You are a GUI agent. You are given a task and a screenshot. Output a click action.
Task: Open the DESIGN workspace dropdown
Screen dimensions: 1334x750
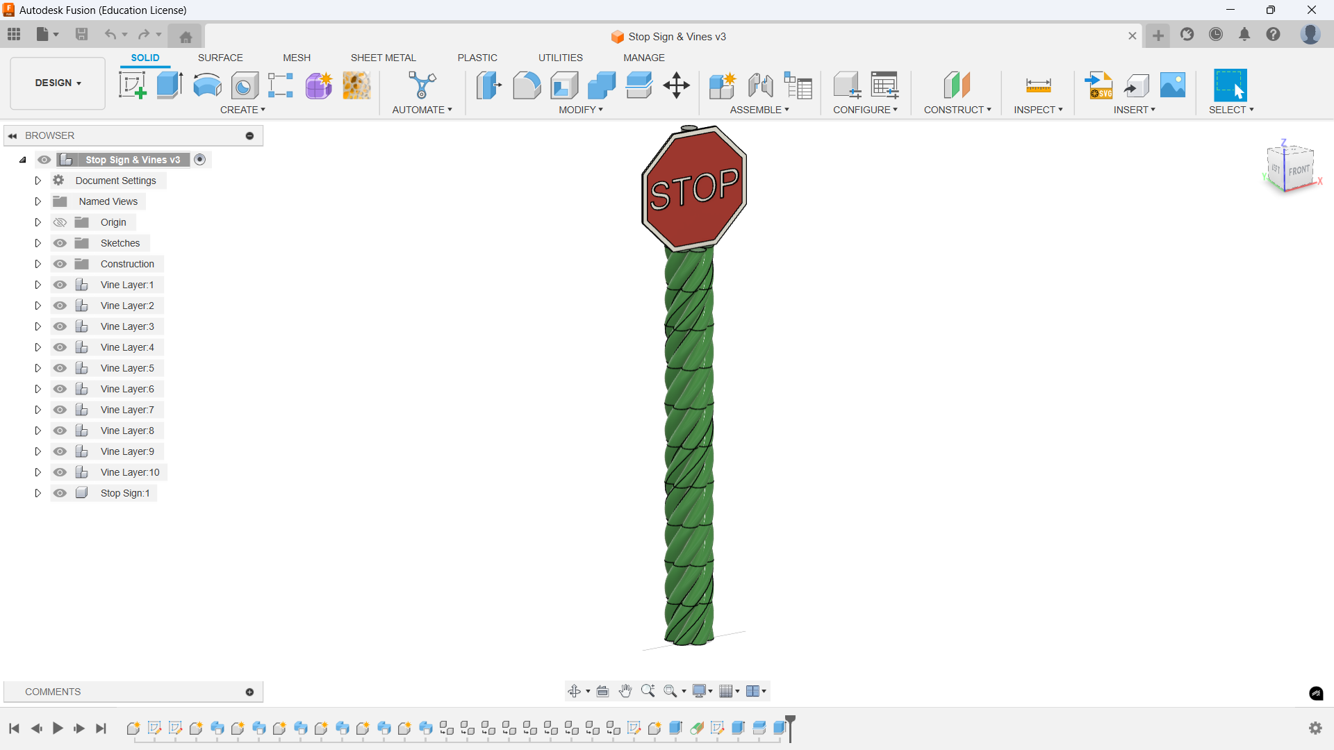58,83
